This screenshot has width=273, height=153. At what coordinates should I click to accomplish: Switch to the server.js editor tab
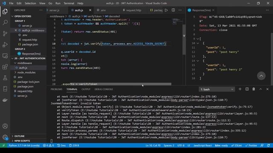(x=54, y=10)
